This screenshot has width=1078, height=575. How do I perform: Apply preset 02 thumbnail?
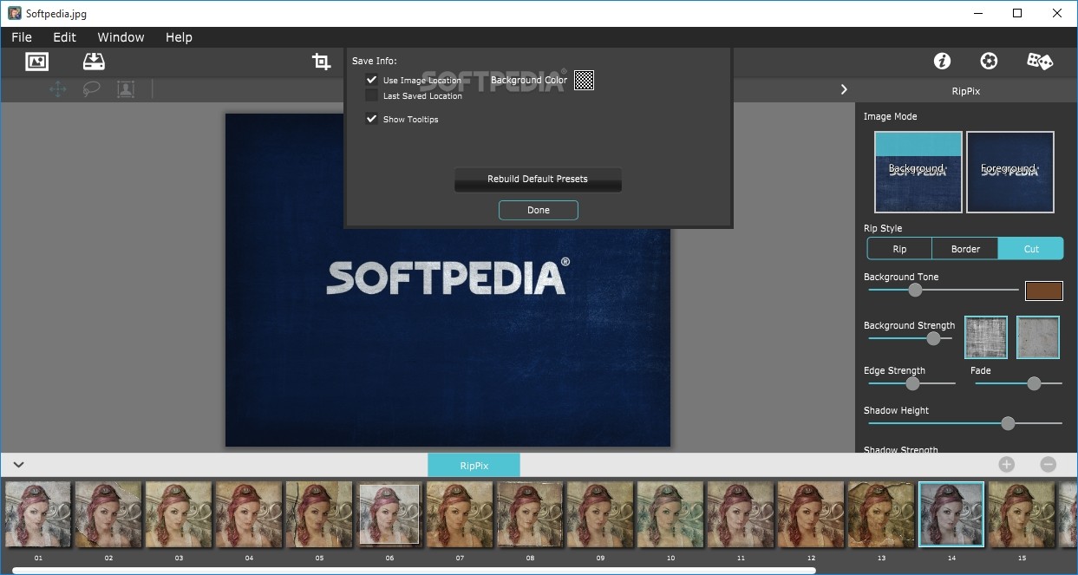(108, 514)
